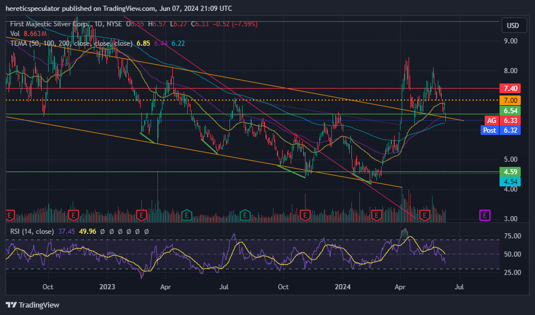Click the 3.00 price axis label
The image size is (535, 315).
tap(511, 219)
